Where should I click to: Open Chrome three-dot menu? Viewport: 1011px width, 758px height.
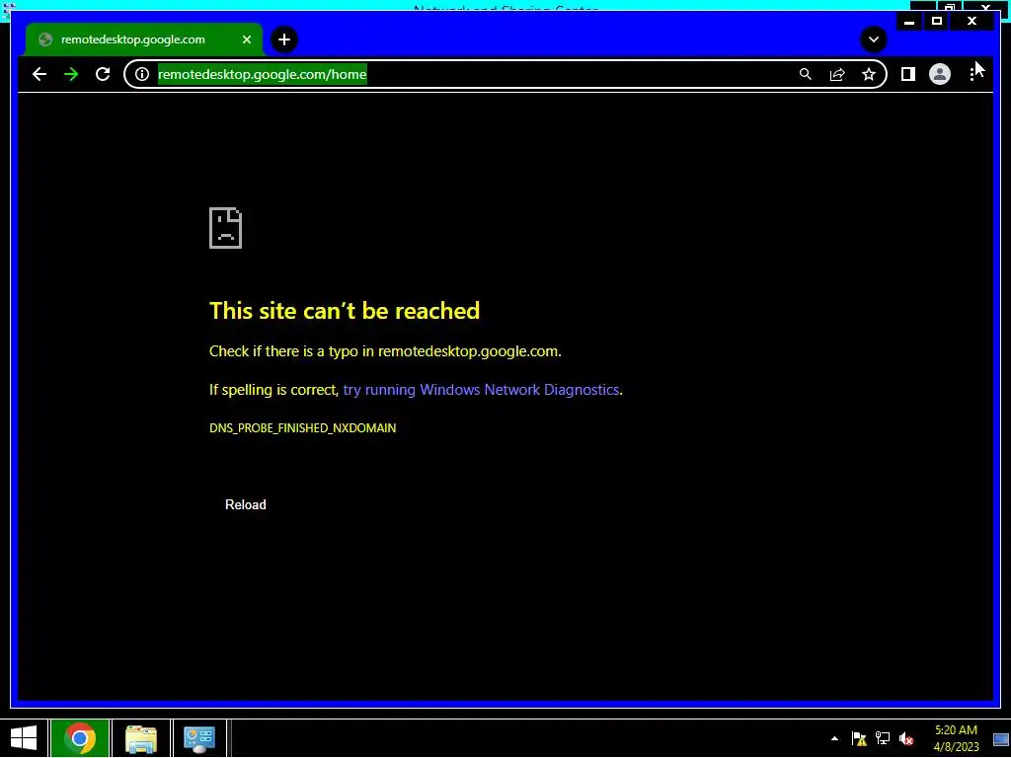pos(972,74)
